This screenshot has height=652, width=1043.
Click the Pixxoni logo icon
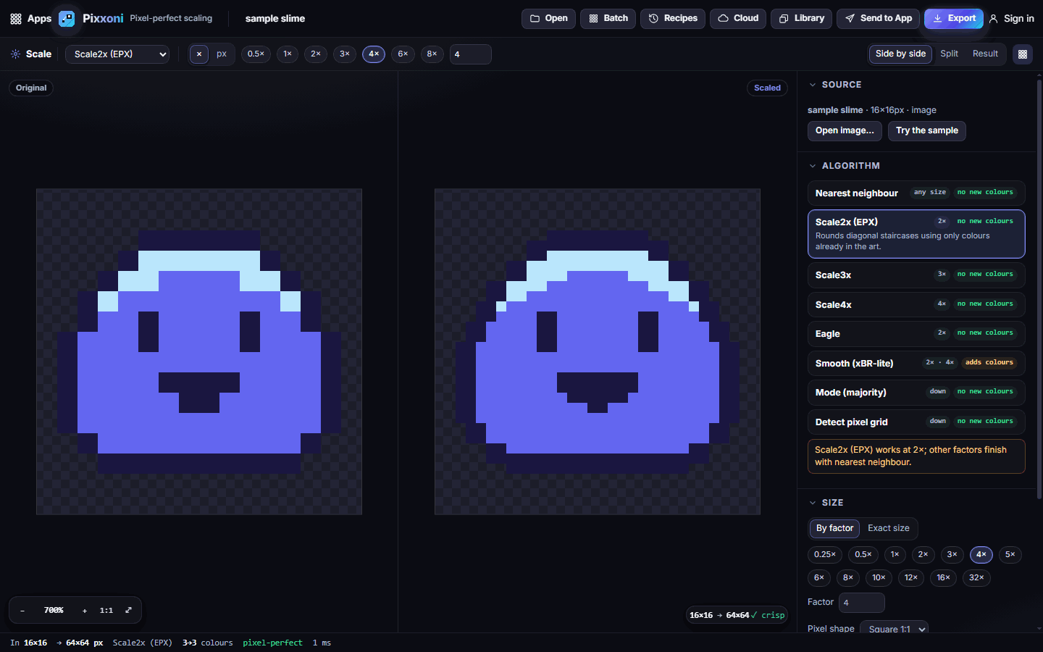67,19
